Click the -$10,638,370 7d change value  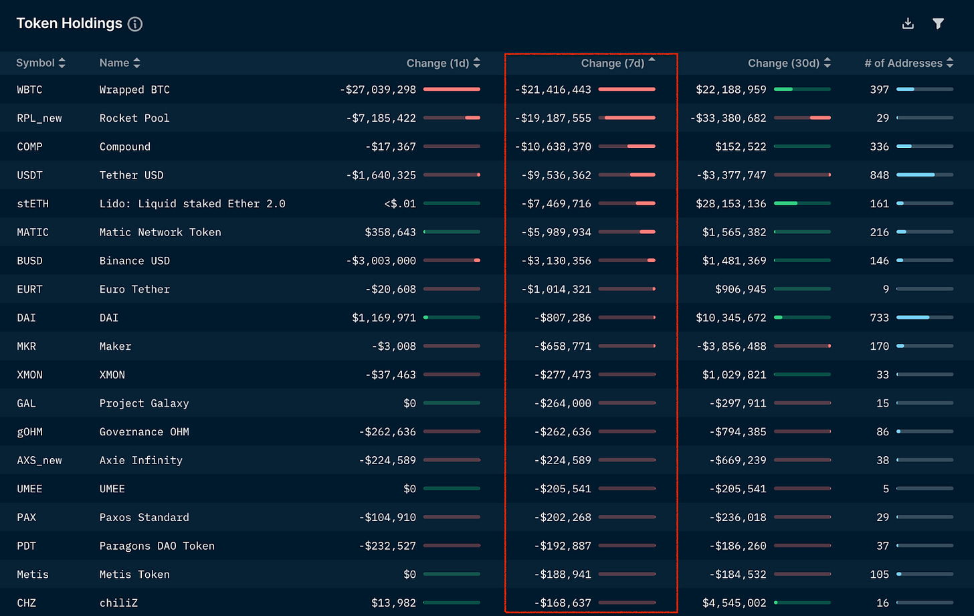tap(553, 146)
